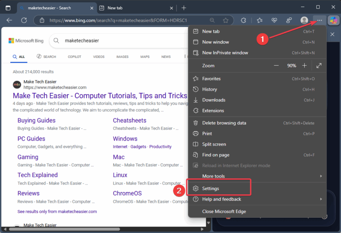Click the zoom full screen arrow icon
Viewport: 341px width, 233px height.
tap(319, 66)
